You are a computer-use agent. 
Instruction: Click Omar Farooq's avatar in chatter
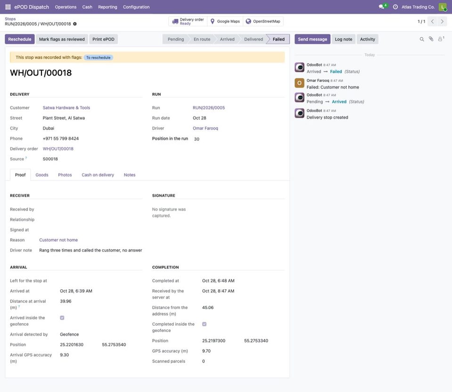click(299, 83)
